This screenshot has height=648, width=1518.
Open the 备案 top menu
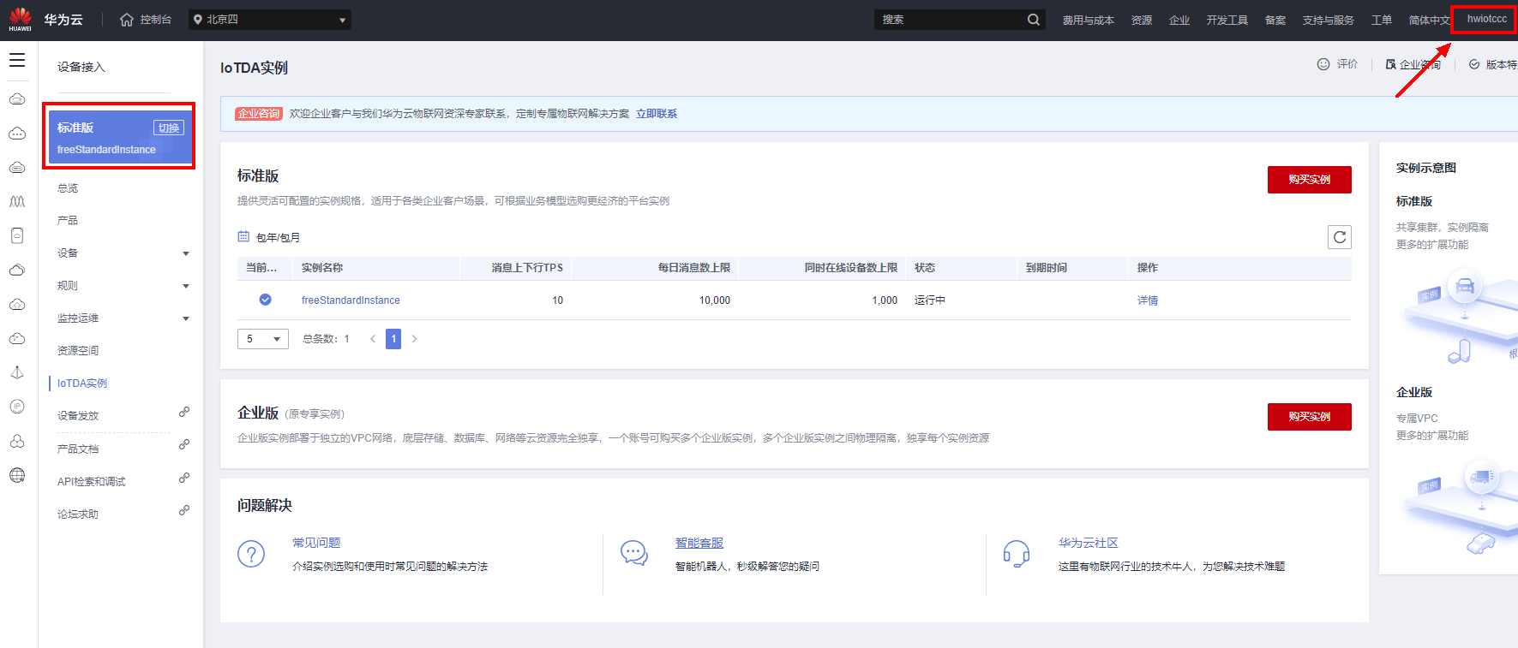point(1275,20)
